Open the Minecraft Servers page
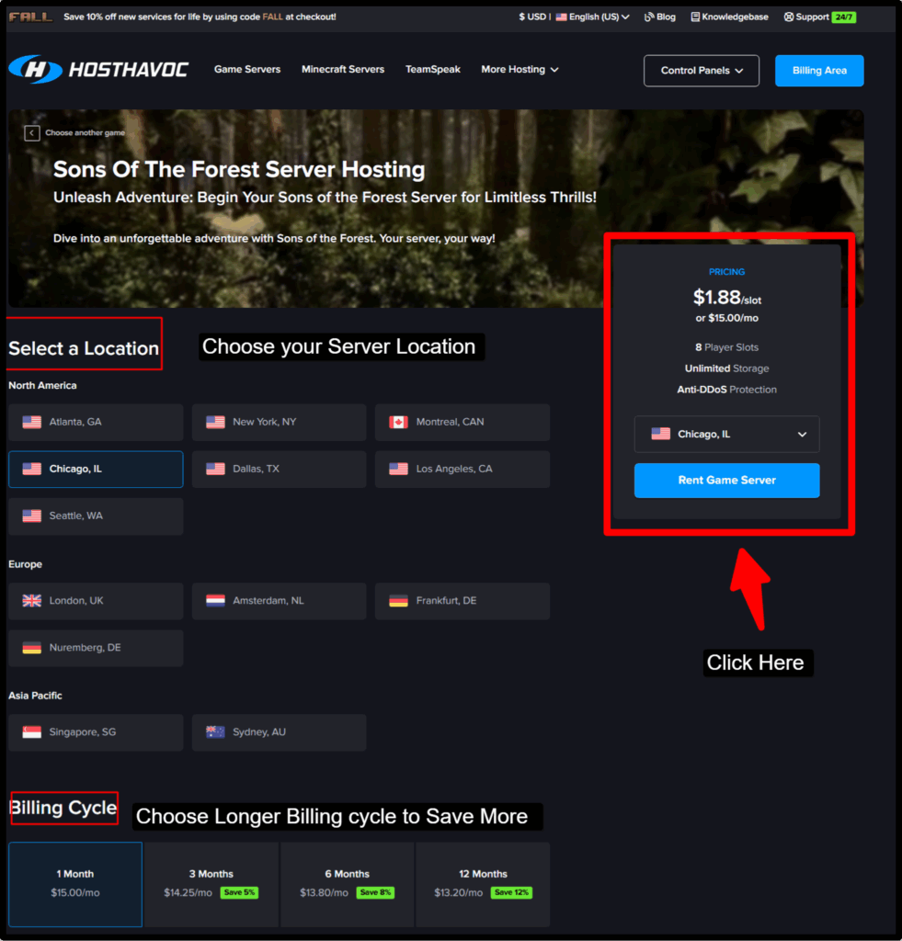Screen dimensions: 902x941 [343, 69]
